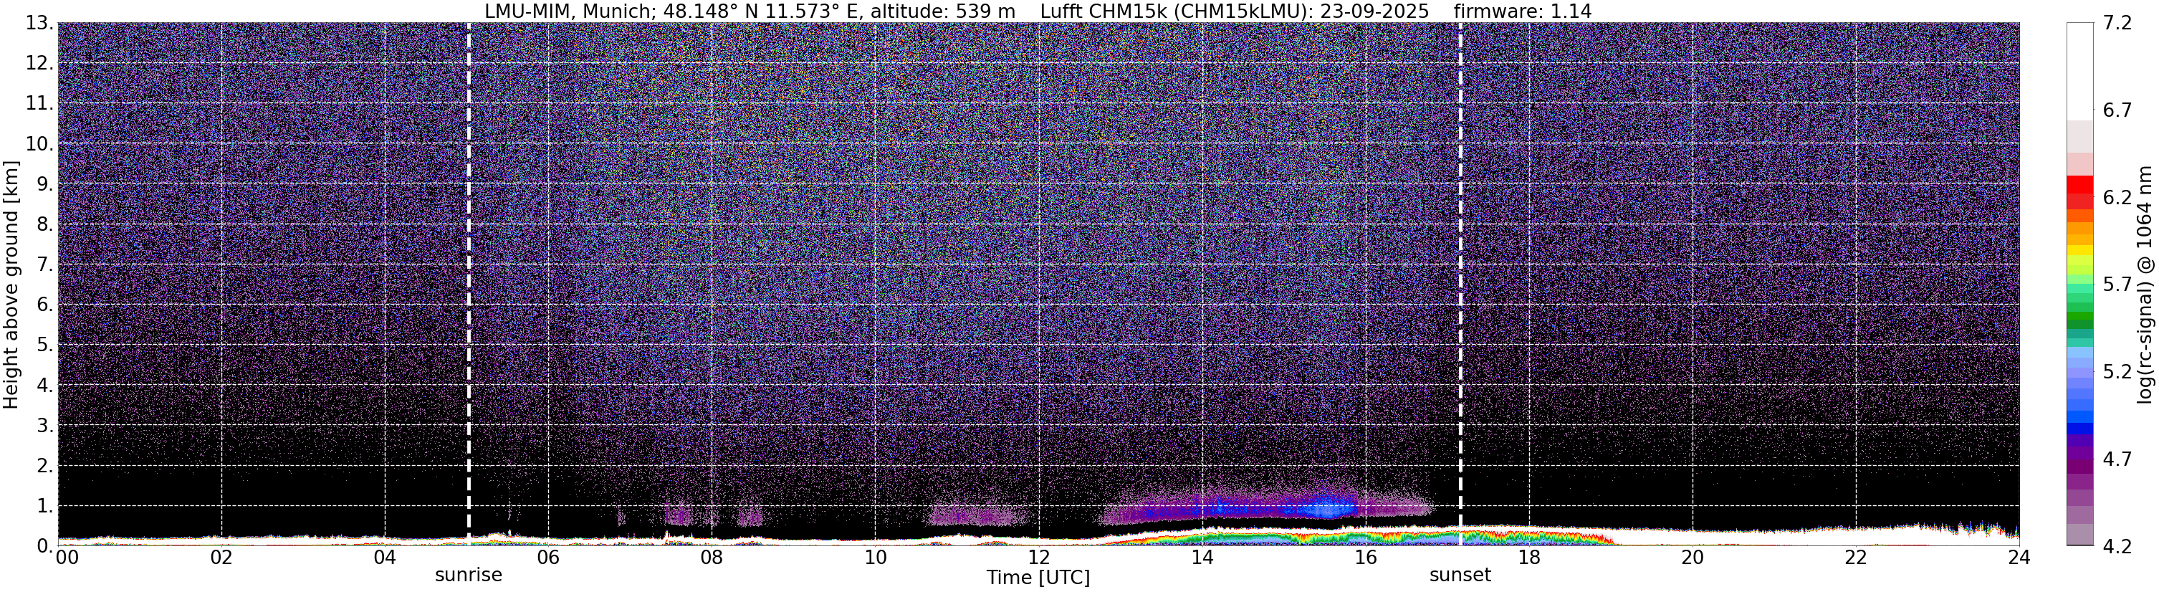The image size is (2159, 592).
Task: Click the height axis tick label 3
Action: click(44, 425)
